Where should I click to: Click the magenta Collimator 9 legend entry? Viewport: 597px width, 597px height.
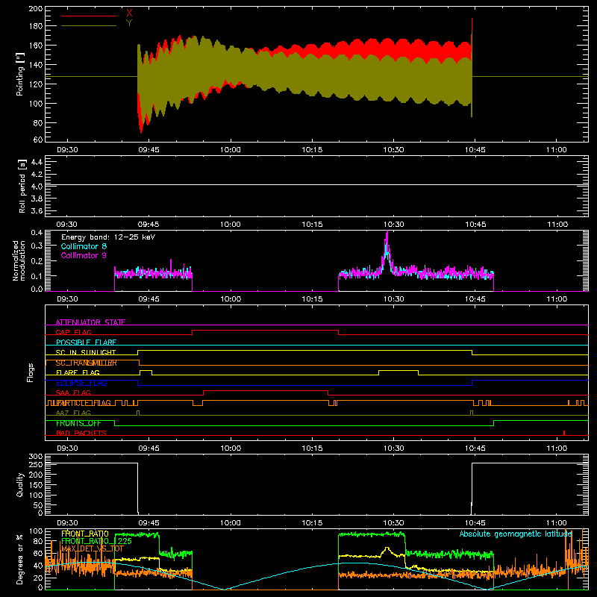[x=84, y=255]
